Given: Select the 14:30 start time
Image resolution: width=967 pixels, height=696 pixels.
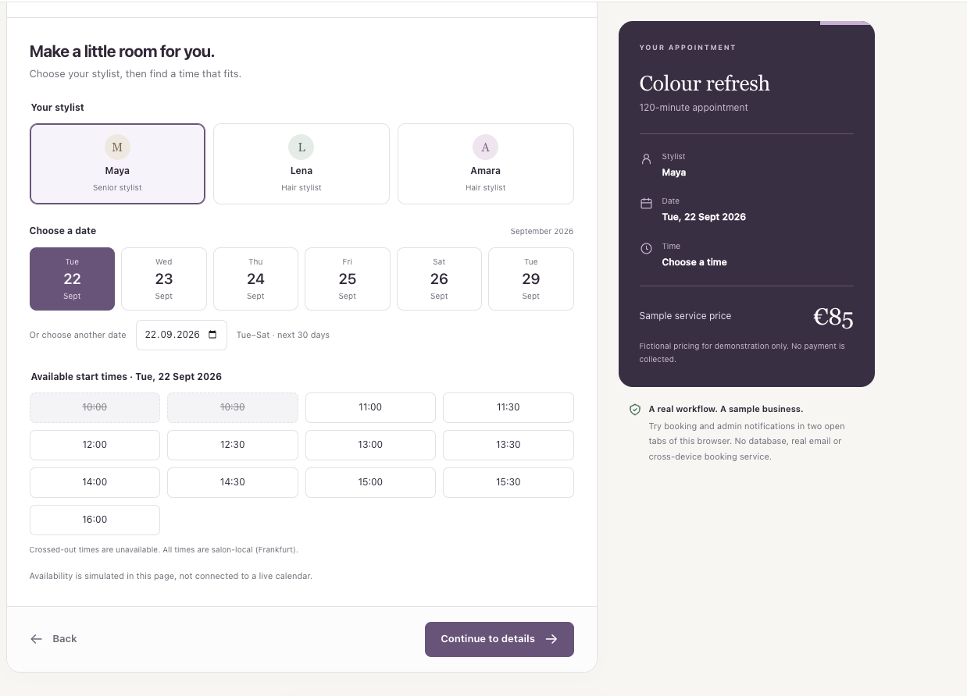Looking at the screenshot, I should pyautogui.click(x=233, y=482).
